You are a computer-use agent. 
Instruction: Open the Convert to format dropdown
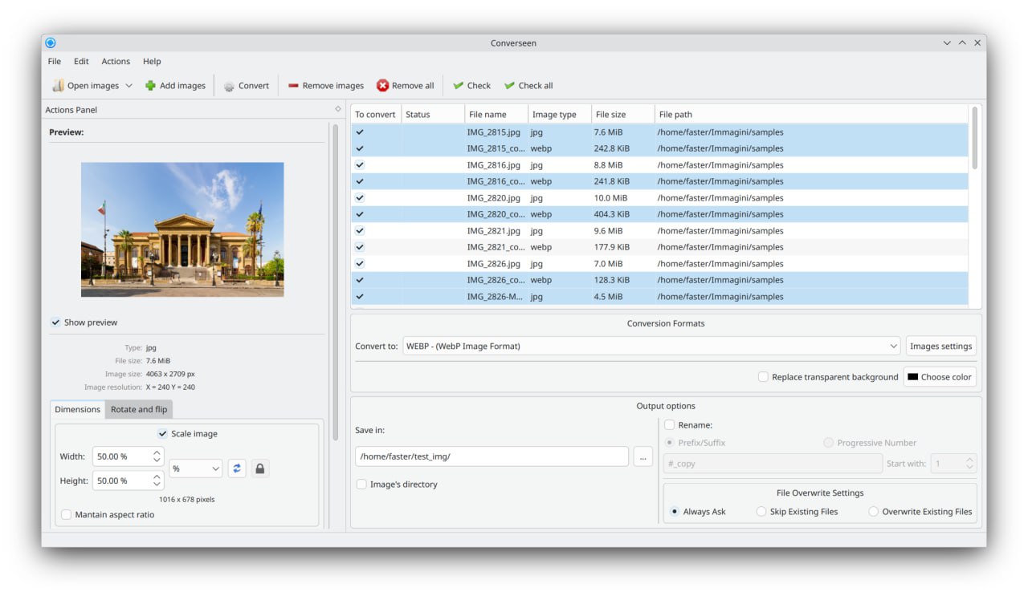(651, 347)
